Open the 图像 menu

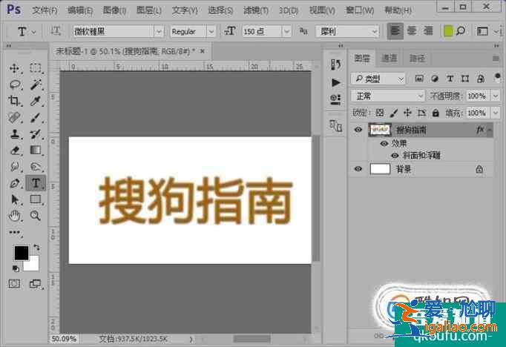click(x=114, y=10)
